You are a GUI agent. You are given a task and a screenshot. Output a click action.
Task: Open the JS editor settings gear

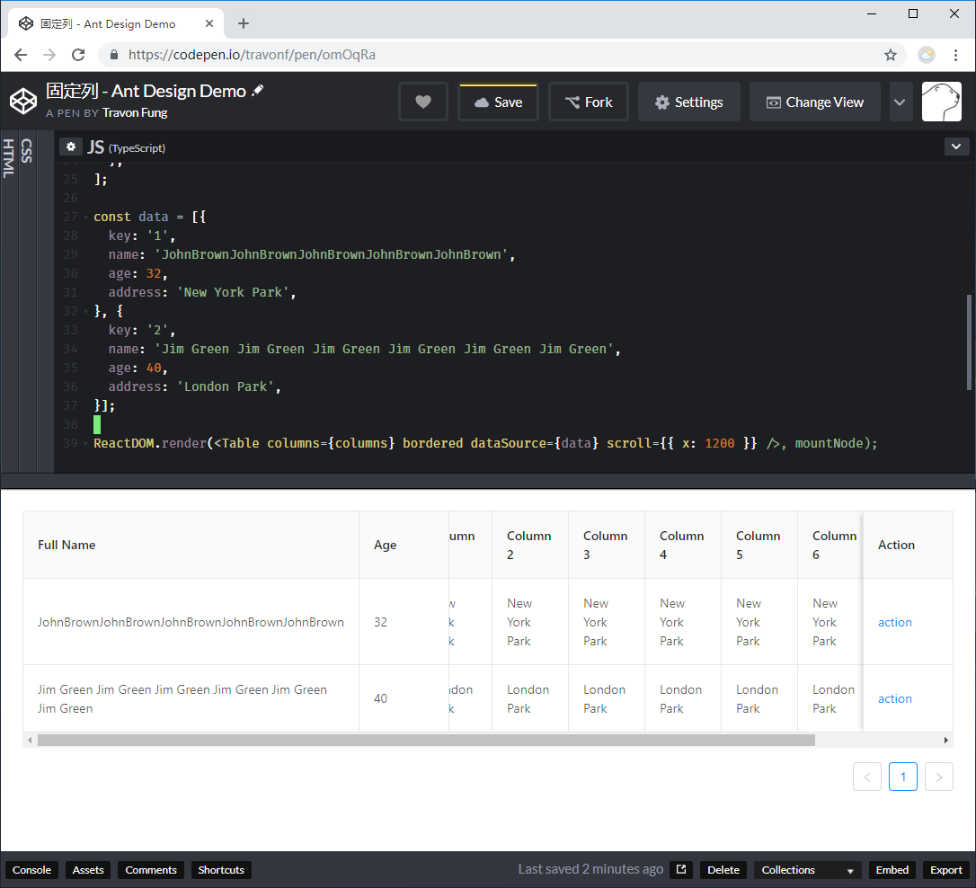70,146
